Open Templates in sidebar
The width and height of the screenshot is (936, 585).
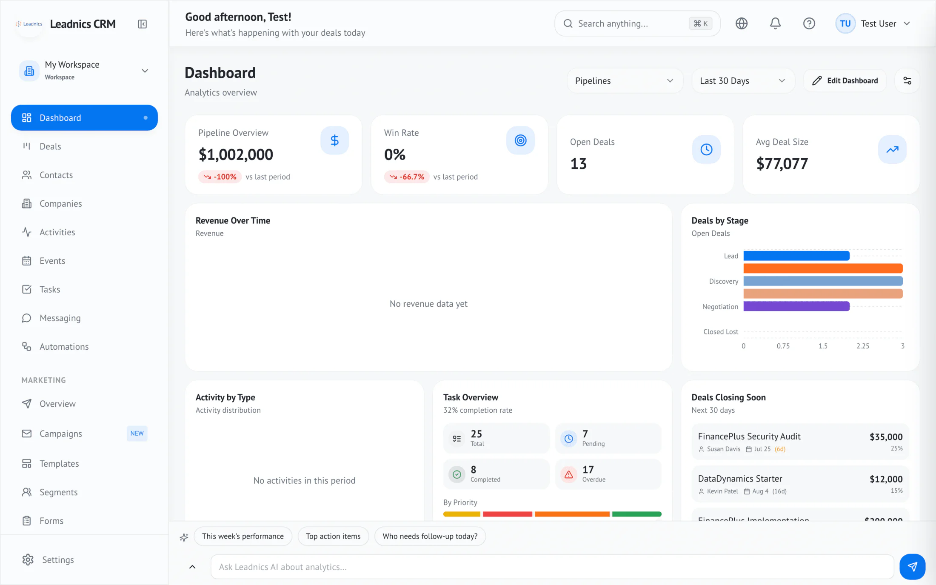click(x=84, y=463)
